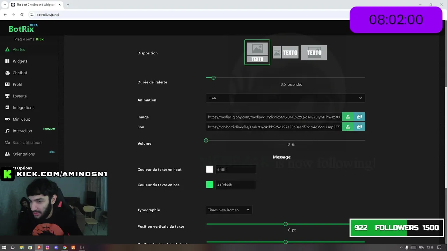Upload a file for the Image field
Screen dimensions: 447x251
click(348, 117)
